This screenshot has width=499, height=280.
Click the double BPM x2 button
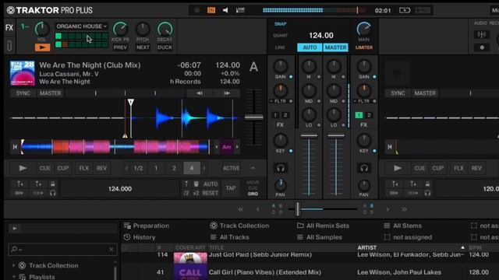pos(196,193)
